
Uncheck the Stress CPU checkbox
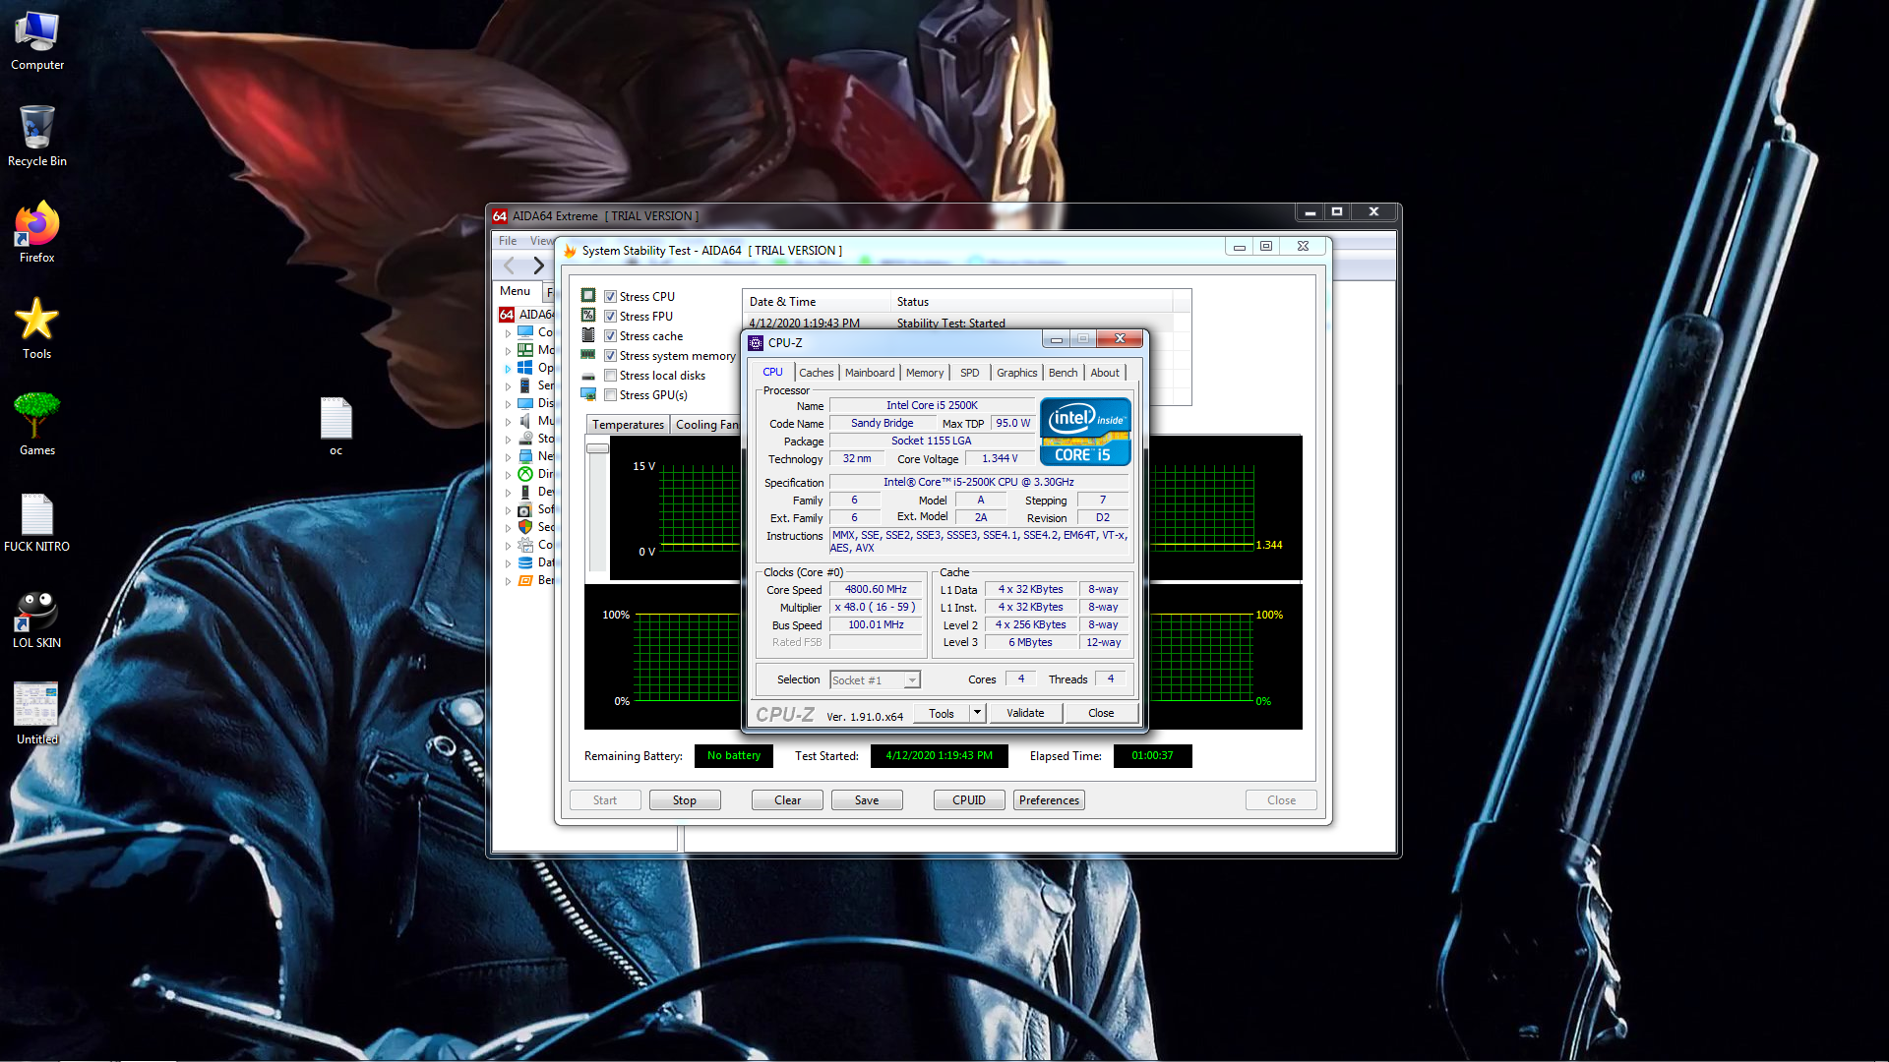click(610, 297)
